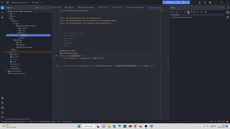The image size is (230, 129).
Task: Switch to ClienteServiceImpl.java tab
Action: [135, 7]
